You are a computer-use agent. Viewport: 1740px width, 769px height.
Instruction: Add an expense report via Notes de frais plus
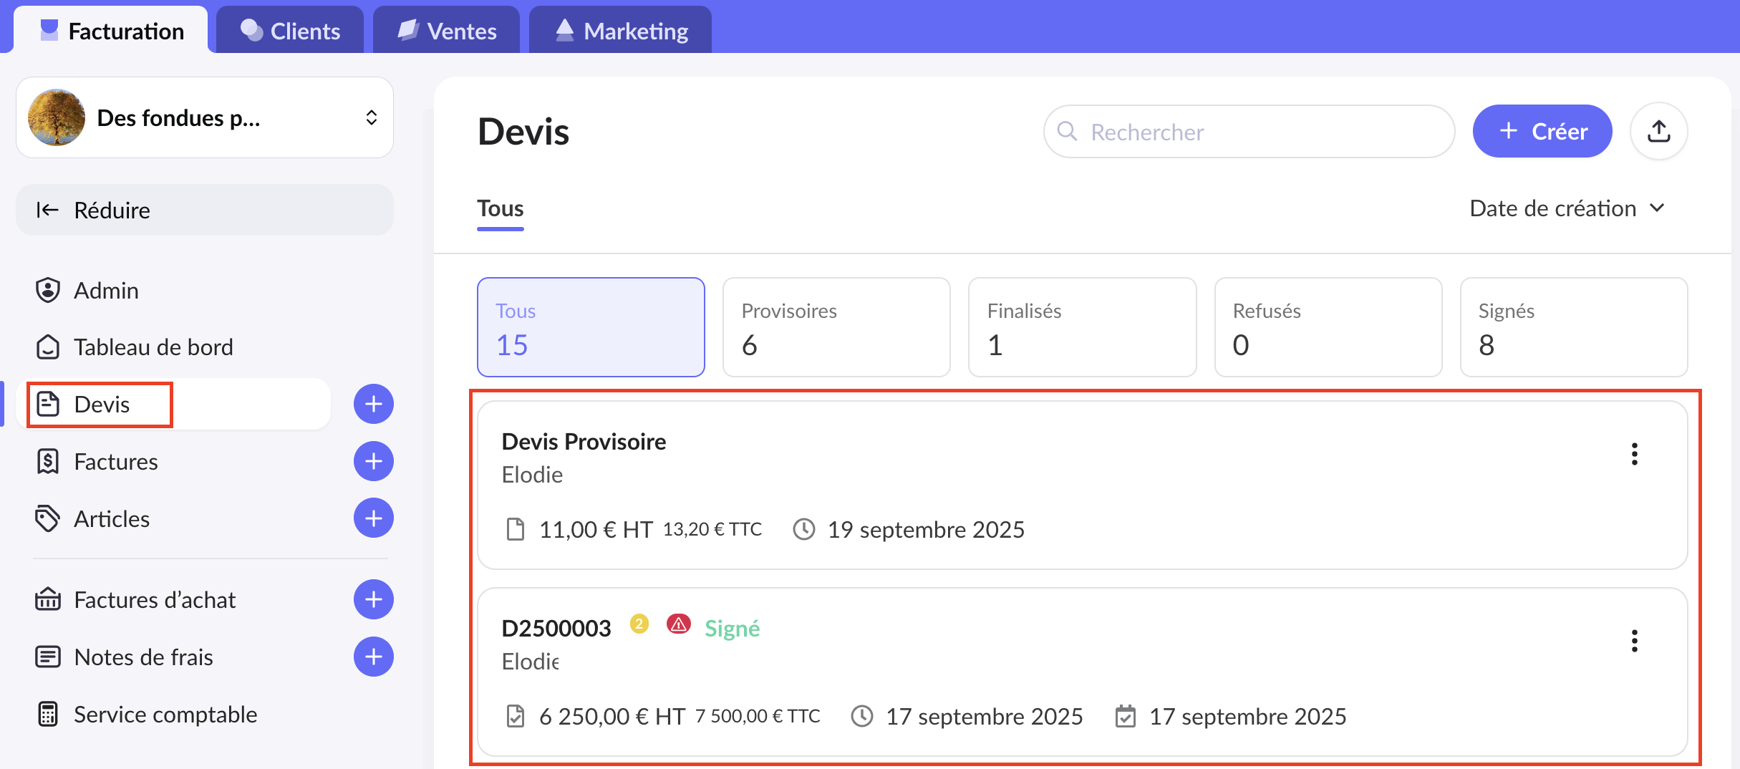click(x=373, y=657)
